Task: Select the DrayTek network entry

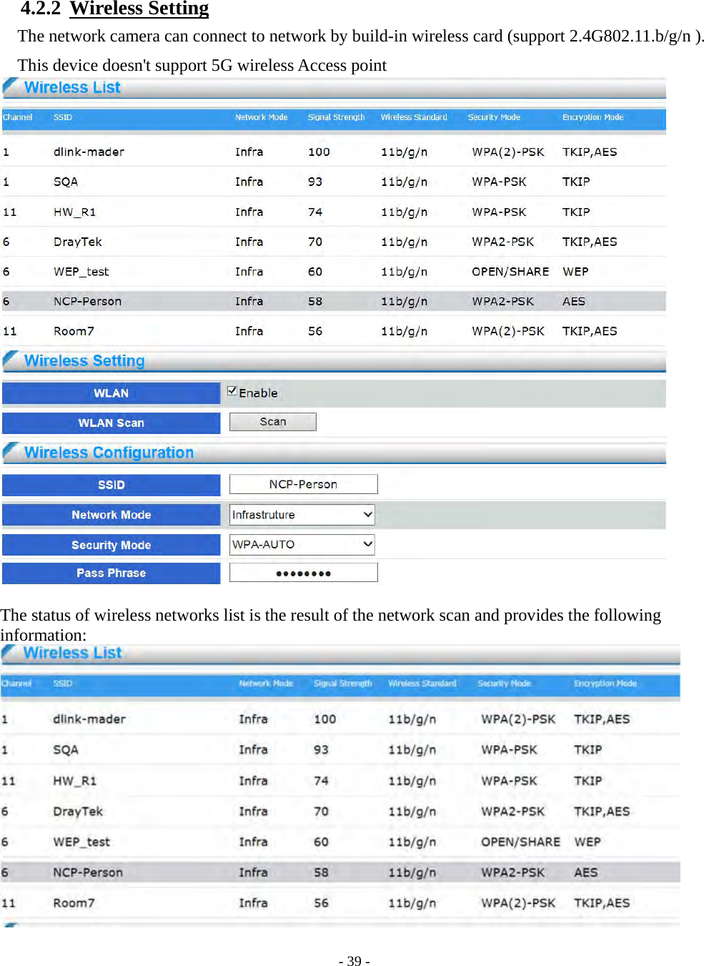Action: (79, 242)
